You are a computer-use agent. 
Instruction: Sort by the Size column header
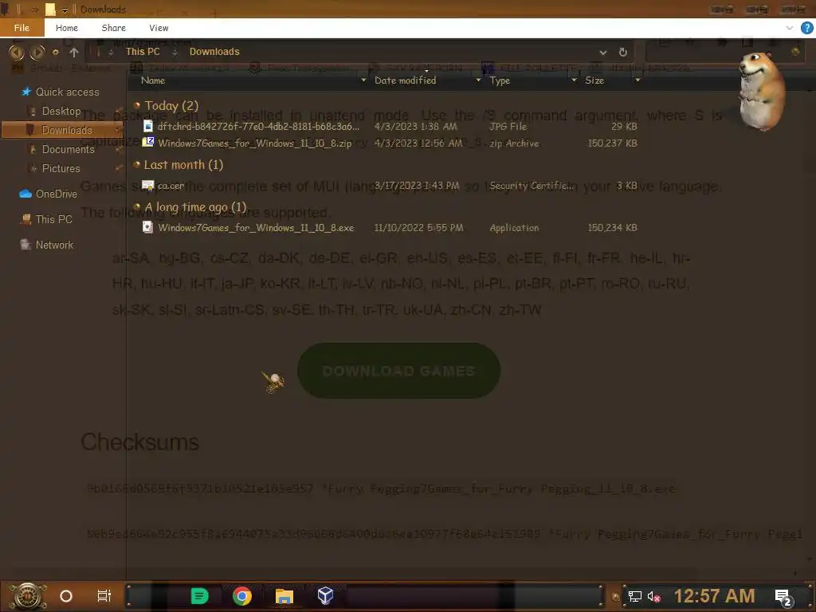click(x=594, y=80)
